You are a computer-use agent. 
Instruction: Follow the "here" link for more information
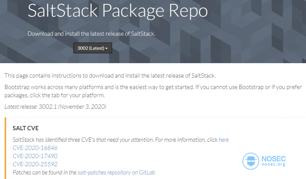[x=223, y=140]
